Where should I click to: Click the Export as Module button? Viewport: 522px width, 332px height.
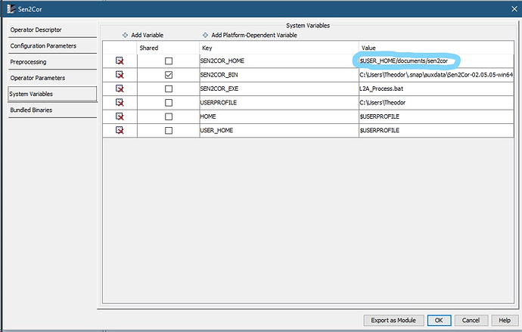[x=393, y=321]
